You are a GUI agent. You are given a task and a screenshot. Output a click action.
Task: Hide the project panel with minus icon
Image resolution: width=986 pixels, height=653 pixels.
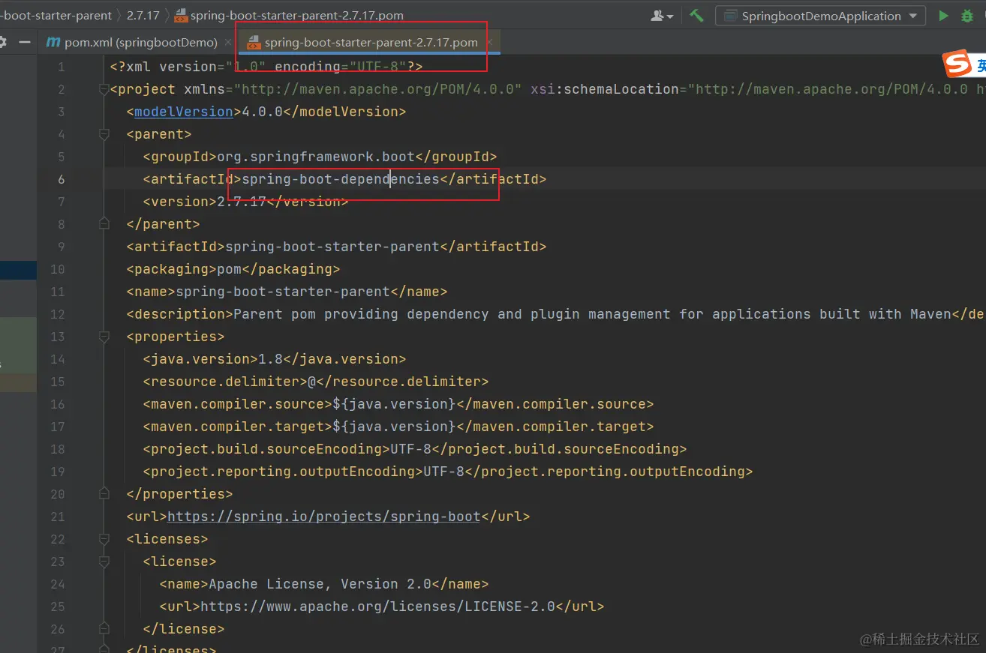point(25,42)
